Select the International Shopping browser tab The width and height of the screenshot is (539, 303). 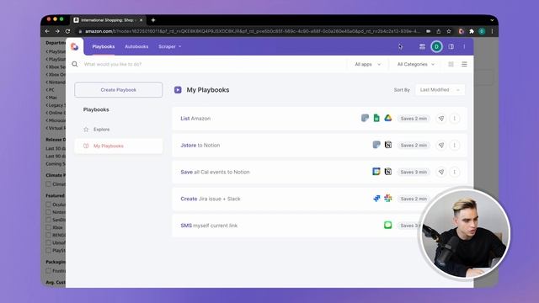click(108, 20)
